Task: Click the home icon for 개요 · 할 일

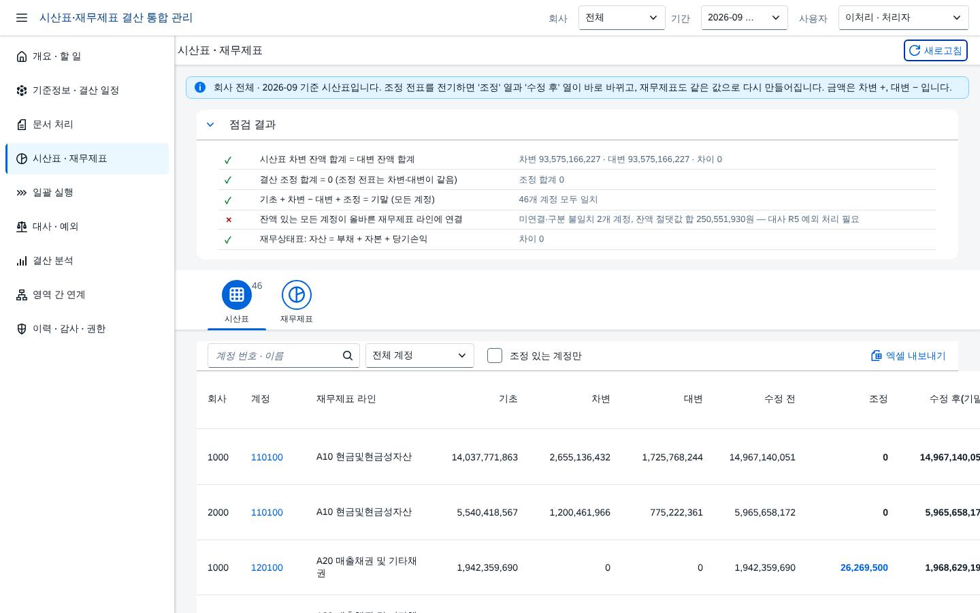Action: point(22,57)
